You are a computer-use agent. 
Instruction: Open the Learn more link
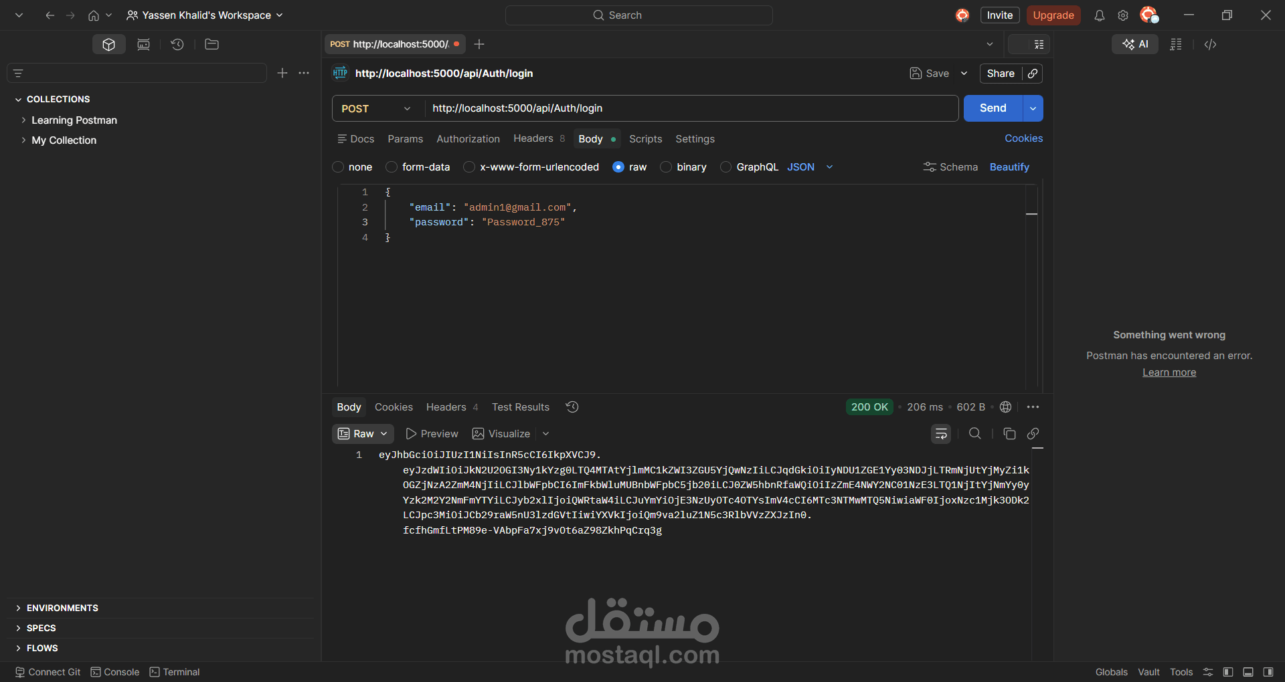[1169, 372]
